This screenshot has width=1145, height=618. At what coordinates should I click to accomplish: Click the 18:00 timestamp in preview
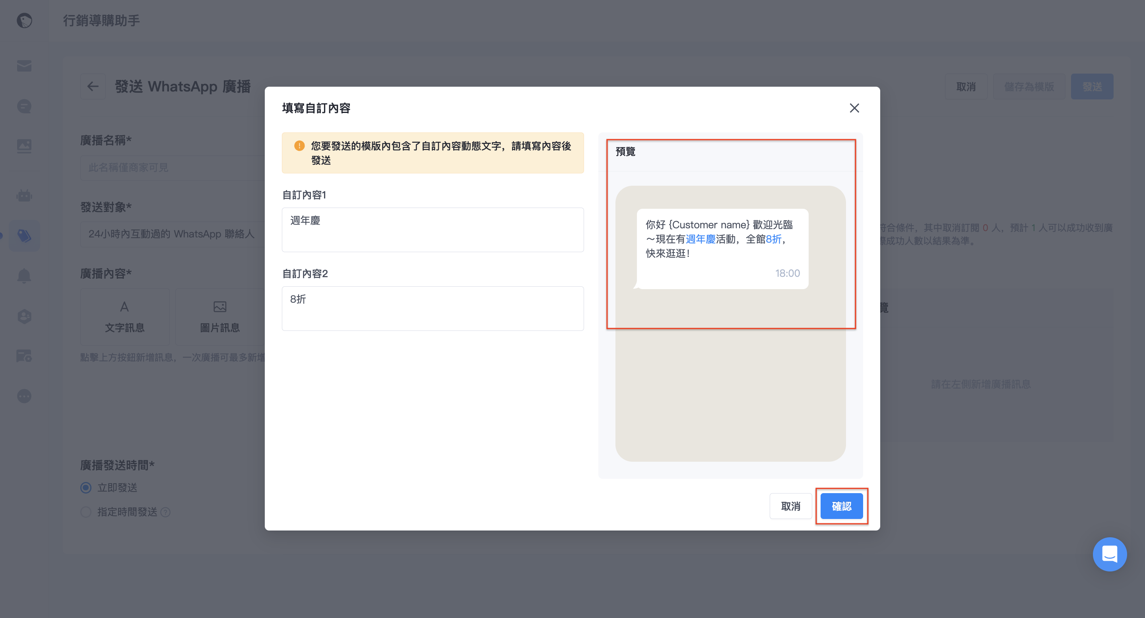788,273
